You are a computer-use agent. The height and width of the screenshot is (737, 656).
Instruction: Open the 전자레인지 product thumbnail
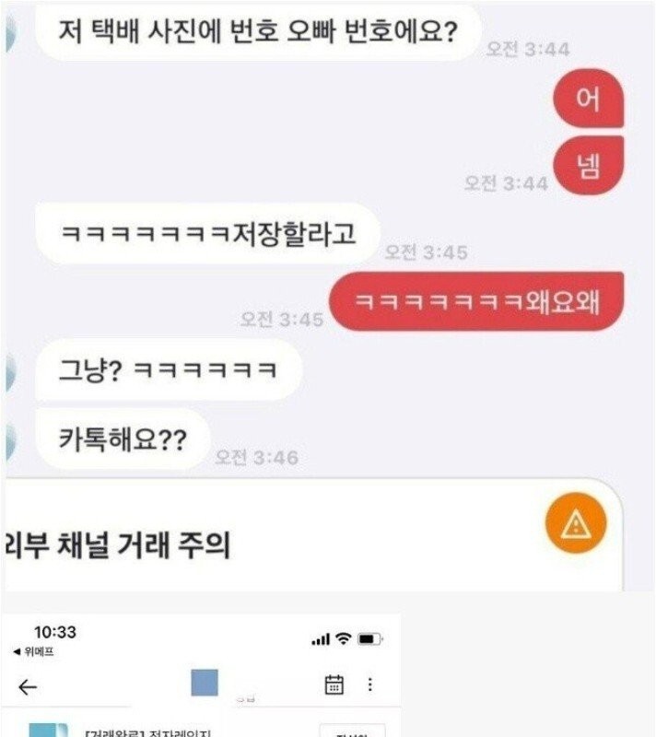[x=49, y=730]
